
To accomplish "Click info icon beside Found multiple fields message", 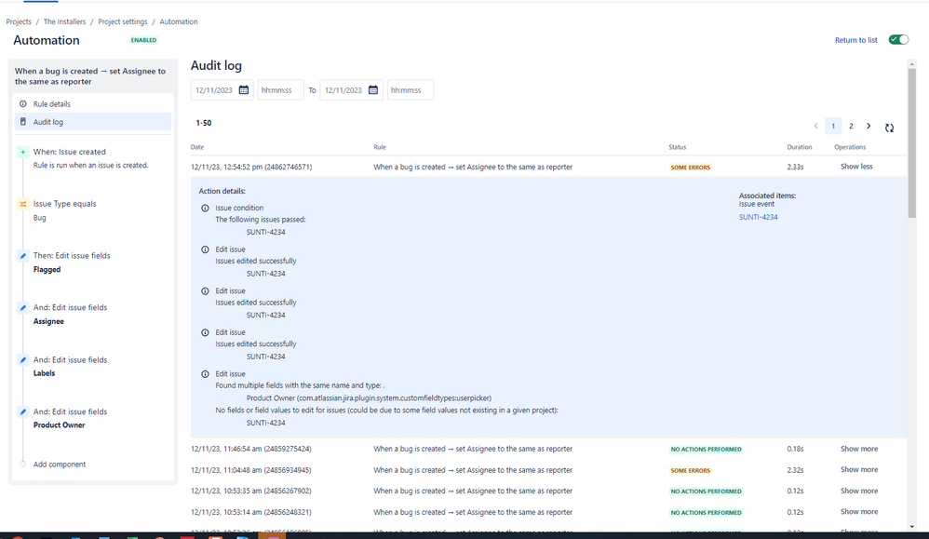I will (x=205, y=374).
